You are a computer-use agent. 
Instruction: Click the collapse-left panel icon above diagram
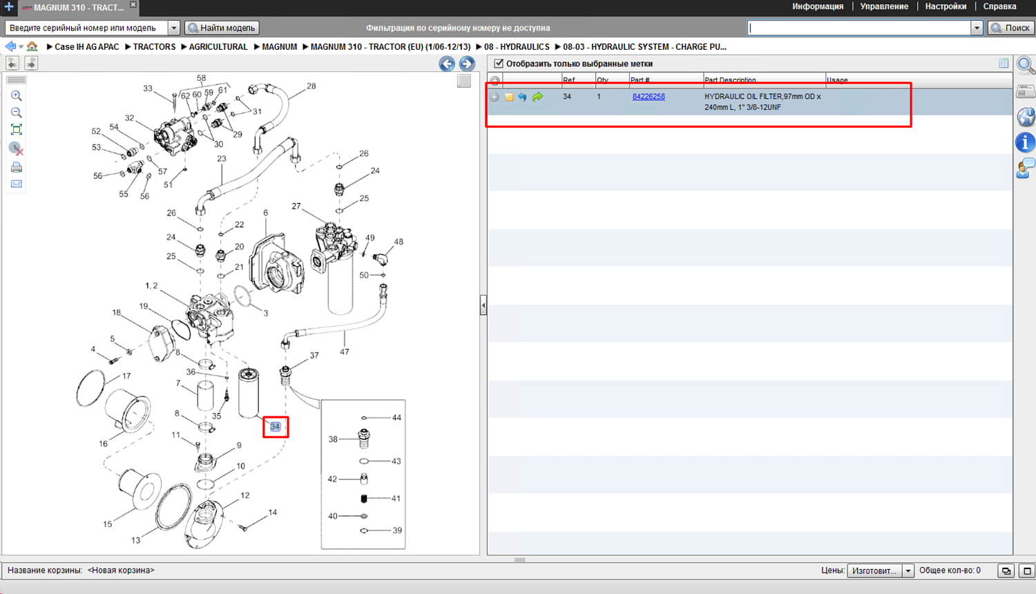[12, 63]
